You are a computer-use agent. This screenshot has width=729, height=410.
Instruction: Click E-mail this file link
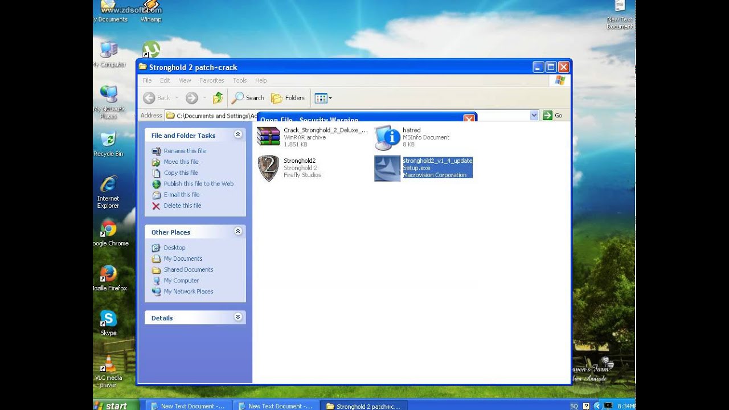(182, 194)
